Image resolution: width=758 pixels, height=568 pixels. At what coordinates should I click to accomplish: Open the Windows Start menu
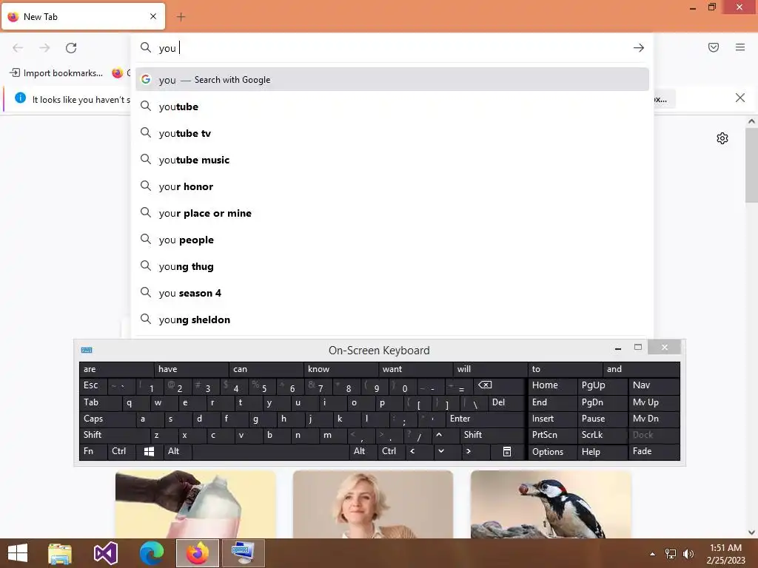[18, 553]
